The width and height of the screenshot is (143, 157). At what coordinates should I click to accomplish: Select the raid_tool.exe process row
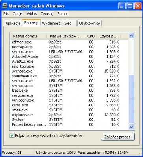click(69, 66)
